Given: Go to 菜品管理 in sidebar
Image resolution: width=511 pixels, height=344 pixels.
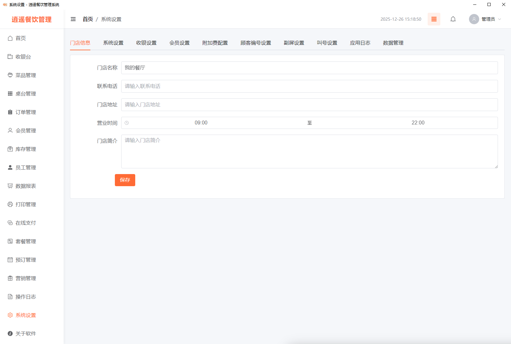Looking at the screenshot, I should click(25, 75).
